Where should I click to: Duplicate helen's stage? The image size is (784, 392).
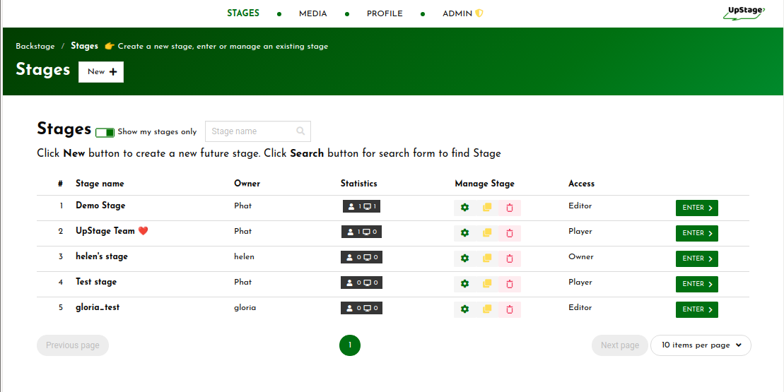coord(488,259)
